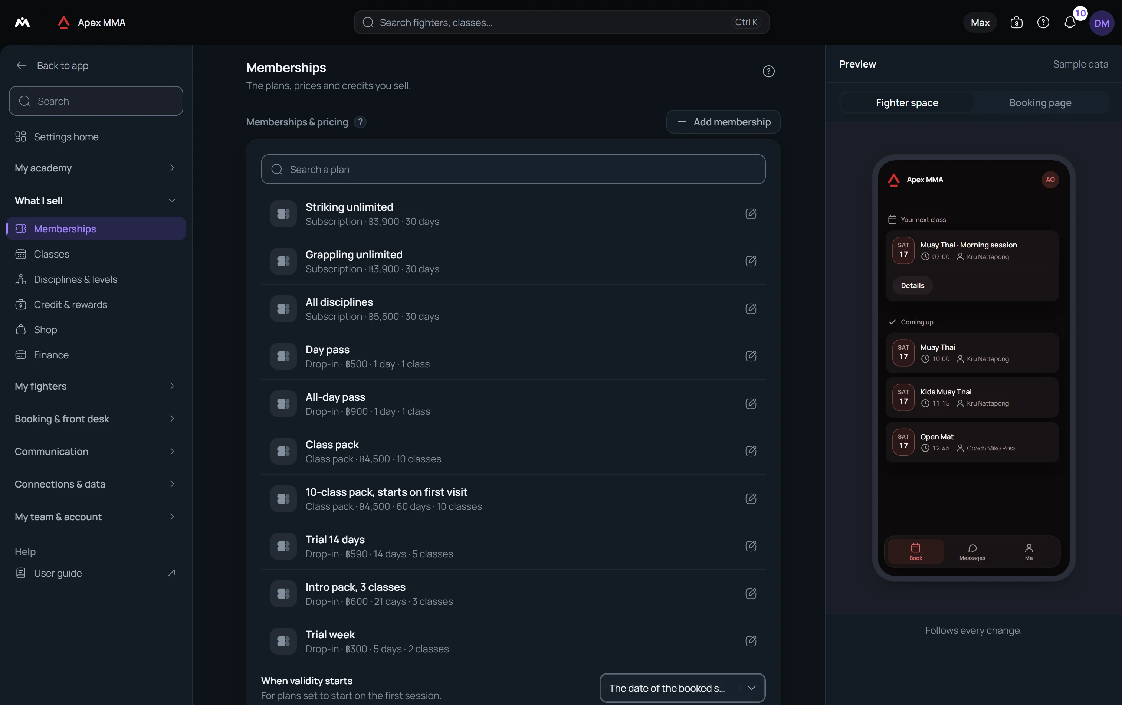The image size is (1122, 705).
Task: Expand the Communication section
Action: pyautogui.click(x=95, y=451)
